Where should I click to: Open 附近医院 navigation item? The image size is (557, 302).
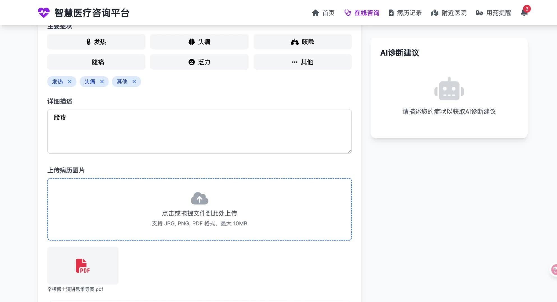coord(449,13)
